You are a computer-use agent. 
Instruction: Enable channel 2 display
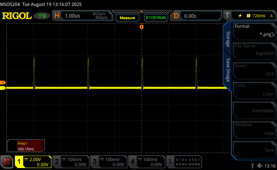tap(71, 162)
